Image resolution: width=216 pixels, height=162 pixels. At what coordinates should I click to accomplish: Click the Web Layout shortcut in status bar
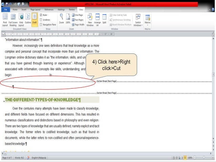point(179,158)
